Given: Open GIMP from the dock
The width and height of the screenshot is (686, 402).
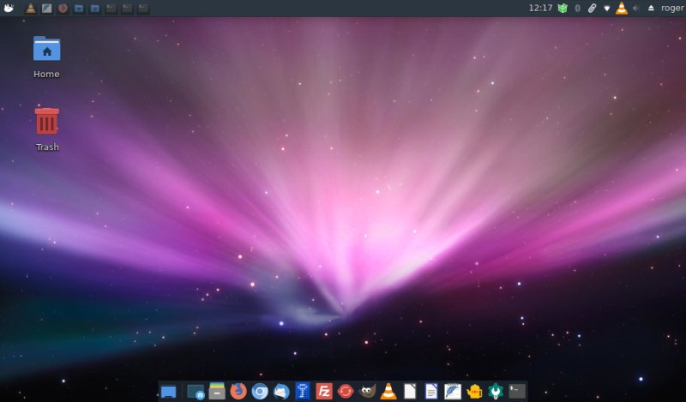Looking at the screenshot, I should pyautogui.click(x=367, y=391).
